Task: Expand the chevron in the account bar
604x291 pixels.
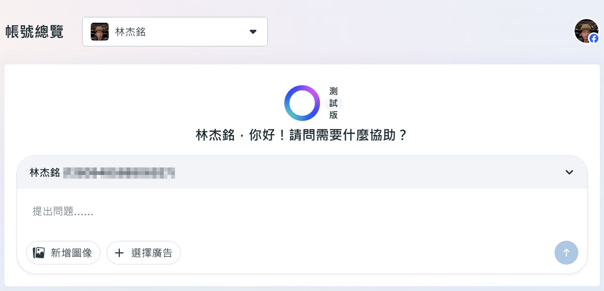Action: pos(569,172)
